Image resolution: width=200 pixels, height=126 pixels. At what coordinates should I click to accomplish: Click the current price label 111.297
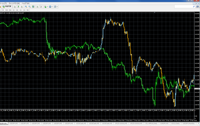click(x=197, y=89)
